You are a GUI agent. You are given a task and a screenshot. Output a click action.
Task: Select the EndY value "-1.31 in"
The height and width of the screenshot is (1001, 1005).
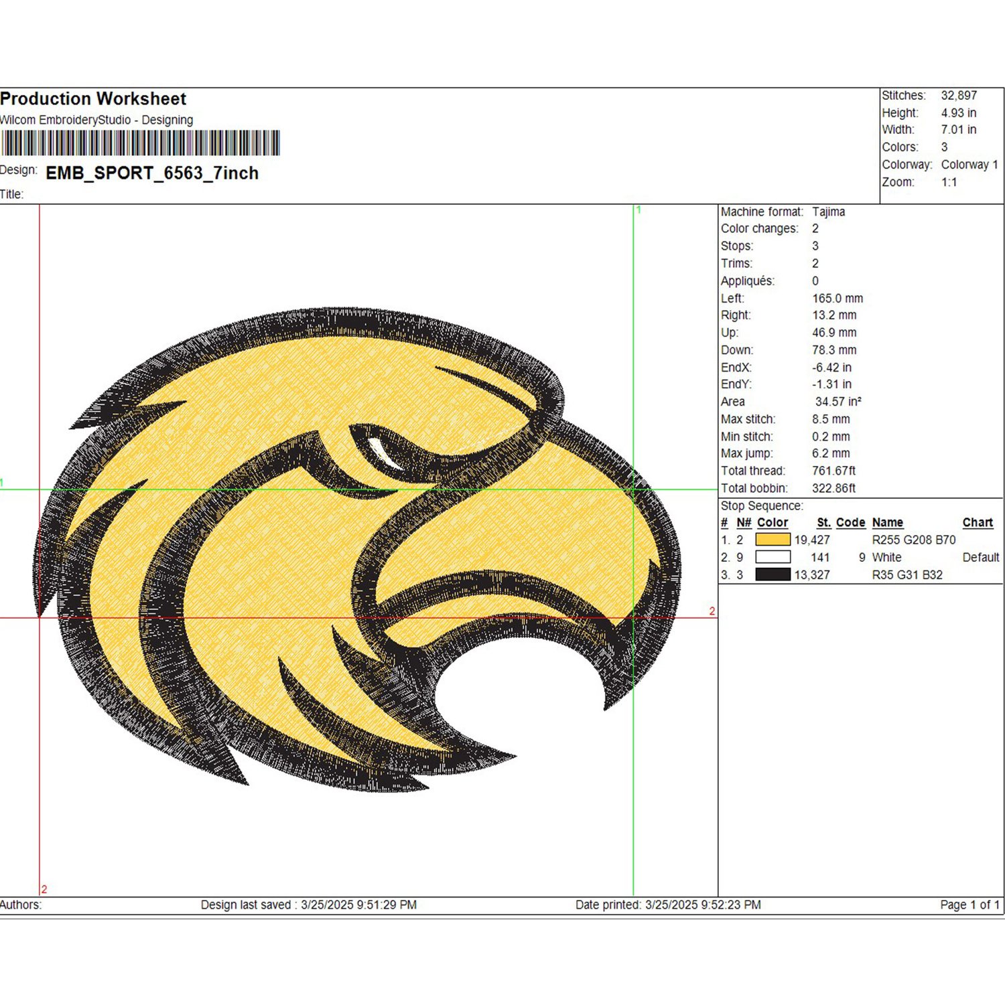(831, 384)
